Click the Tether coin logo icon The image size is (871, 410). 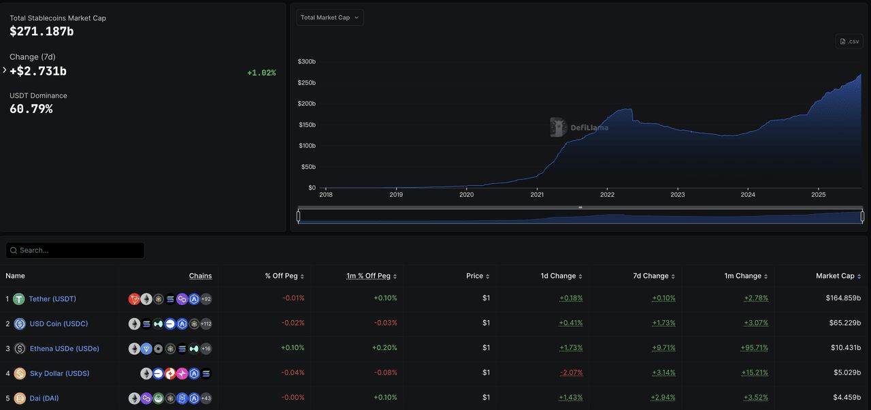(19, 299)
